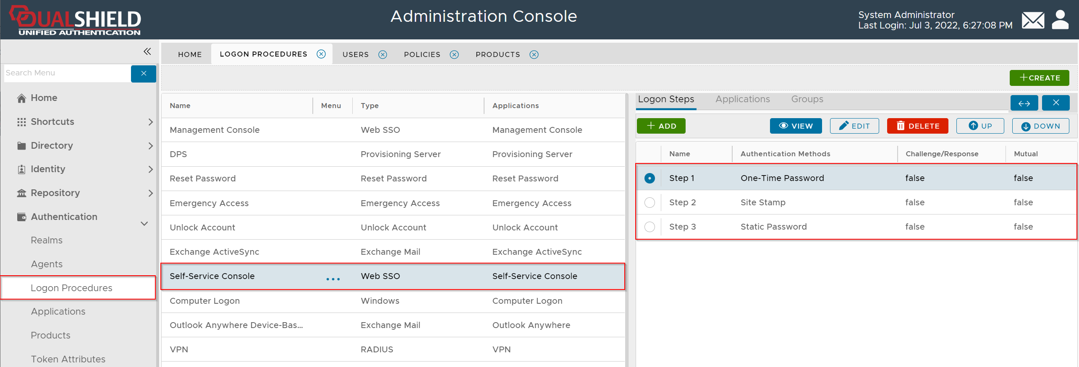Switch to the Groups tab
This screenshot has width=1079, height=367.
tap(807, 99)
